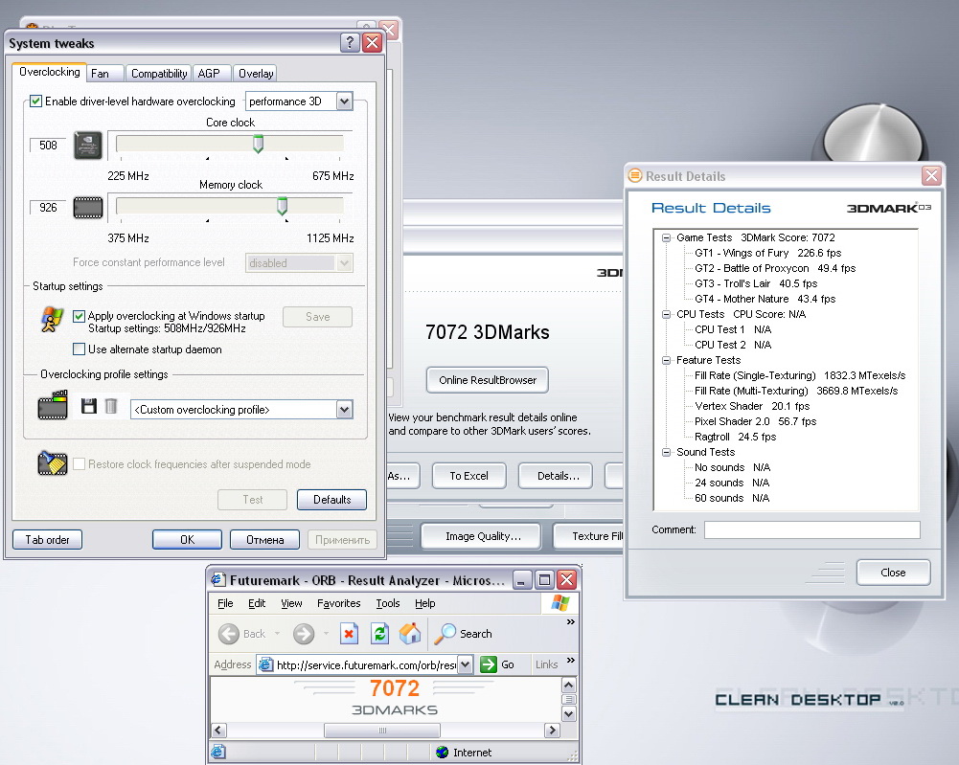Image resolution: width=959 pixels, height=765 pixels.
Task: Expand the Links bar overflow chevron
Action: (571, 661)
